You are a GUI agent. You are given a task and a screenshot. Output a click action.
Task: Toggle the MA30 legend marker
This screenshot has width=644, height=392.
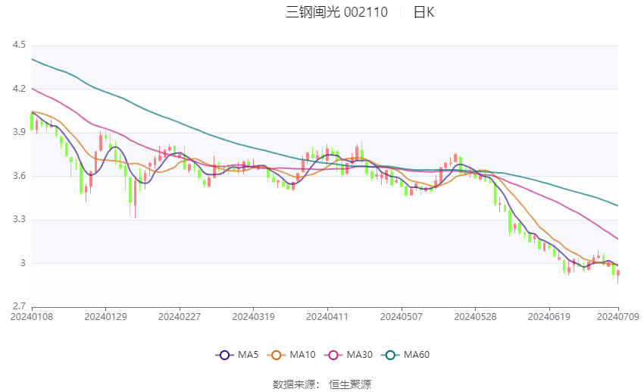pos(333,355)
